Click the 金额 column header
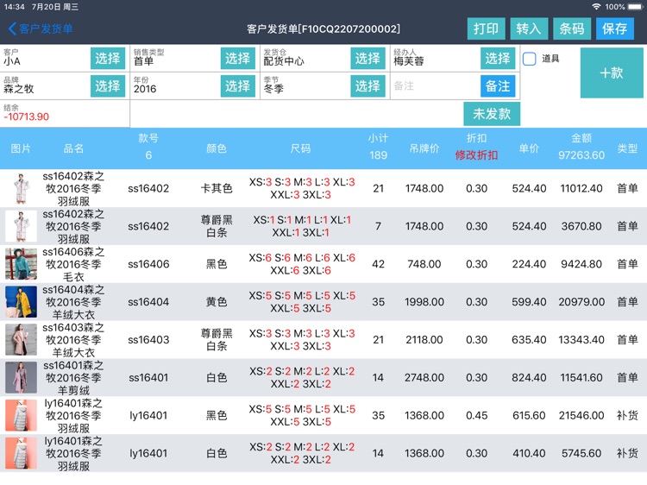 (x=581, y=138)
